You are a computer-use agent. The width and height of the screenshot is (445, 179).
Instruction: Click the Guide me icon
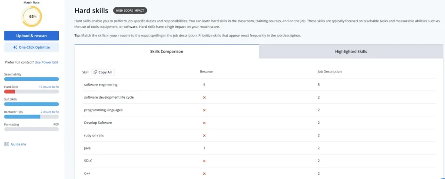click(x=7, y=144)
